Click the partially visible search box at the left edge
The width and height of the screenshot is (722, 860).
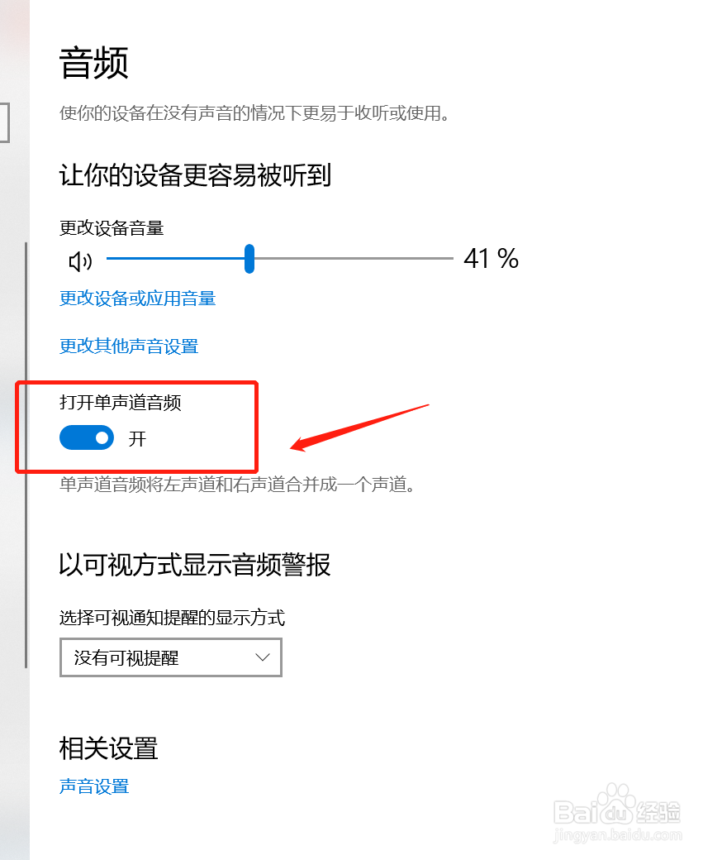(5, 123)
